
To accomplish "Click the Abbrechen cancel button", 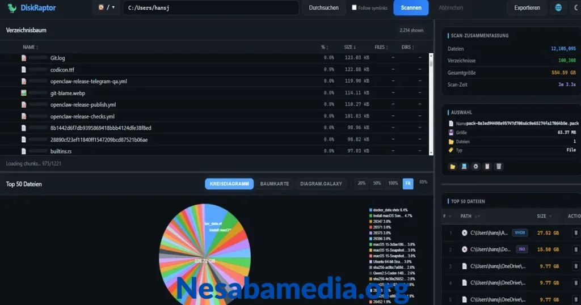I will point(451,7).
